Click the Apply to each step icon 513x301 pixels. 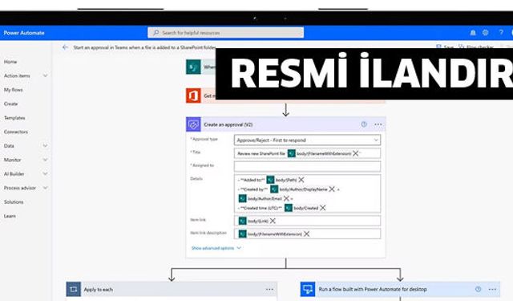click(73, 289)
